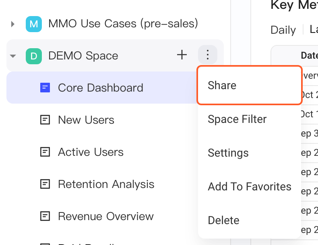Click the New Users dashboard icon
Viewport: 318px width, 245px height.
tap(45, 120)
